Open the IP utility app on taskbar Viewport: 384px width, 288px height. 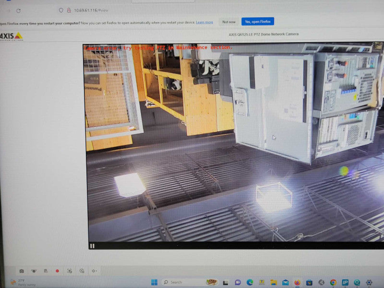[x=345, y=283]
